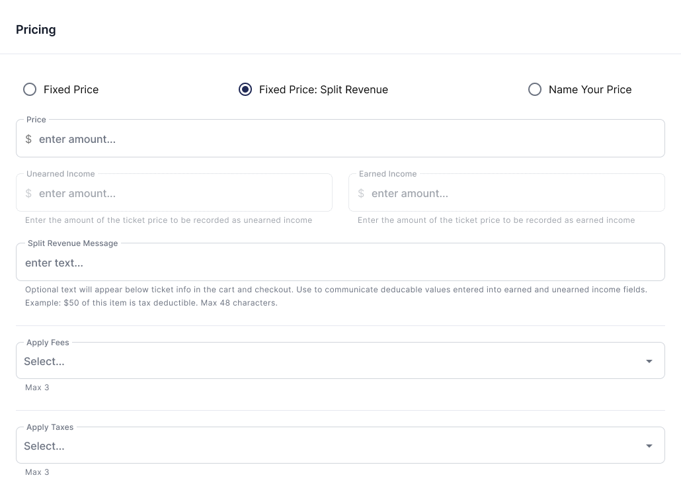Screen dimensions: 681x500
Task: Click the earned income helper text
Action: pyautogui.click(x=497, y=220)
